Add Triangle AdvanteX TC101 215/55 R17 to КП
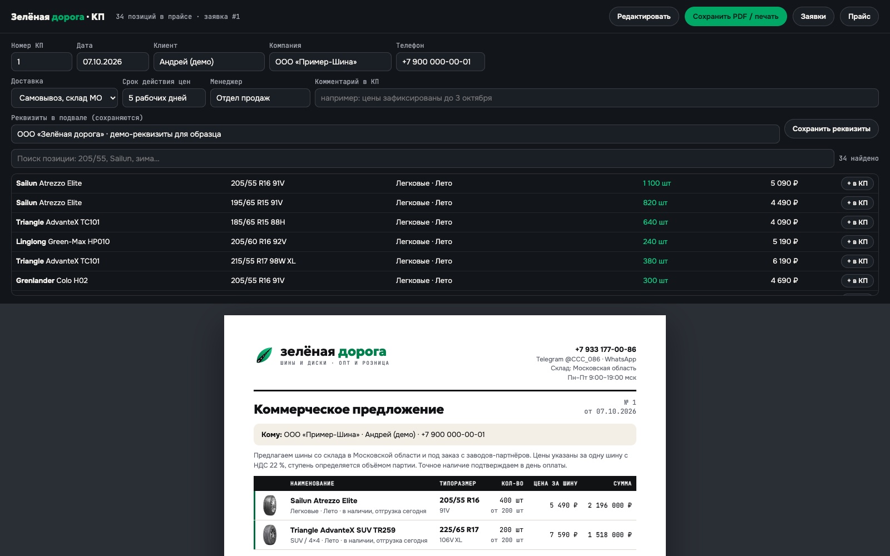 click(x=857, y=261)
